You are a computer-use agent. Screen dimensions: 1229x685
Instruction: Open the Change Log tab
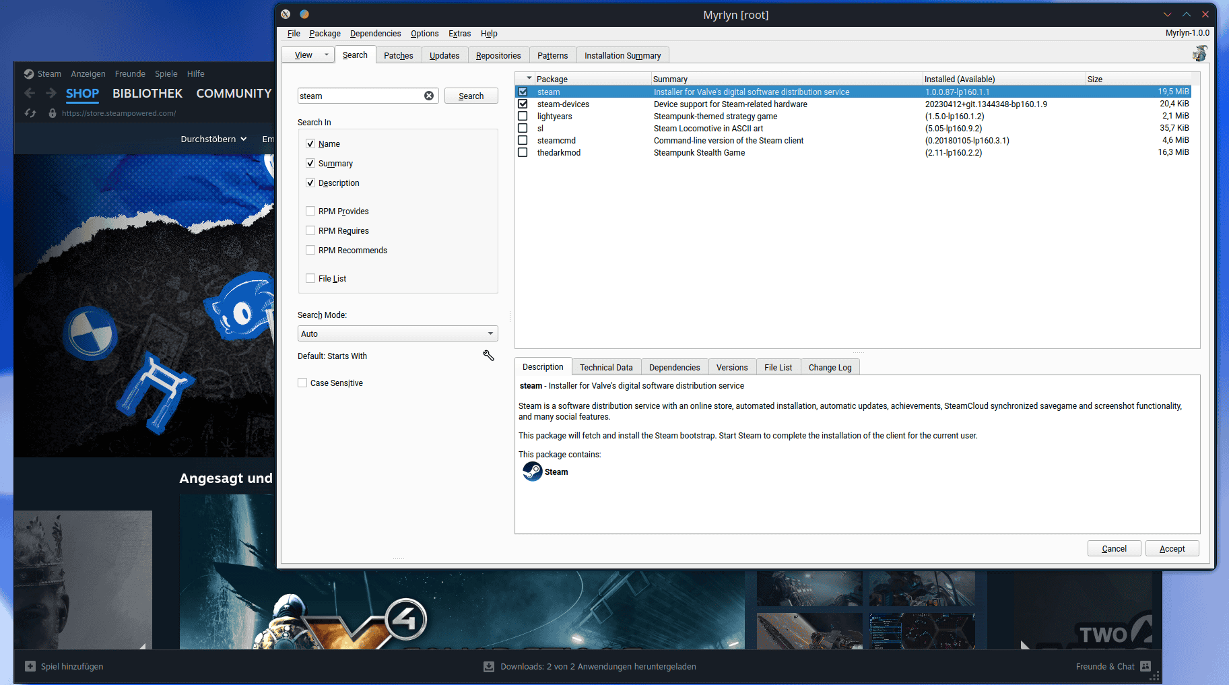coord(830,367)
